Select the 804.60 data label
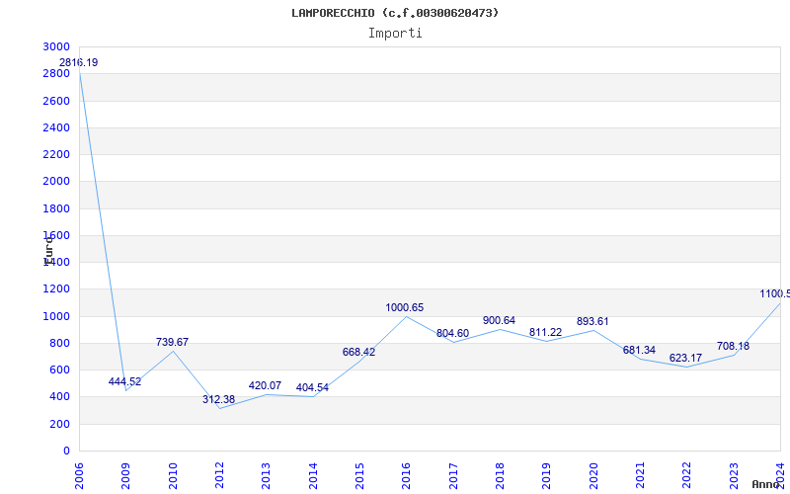The height and width of the screenshot is (494, 790). pyautogui.click(x=452, y=333)
